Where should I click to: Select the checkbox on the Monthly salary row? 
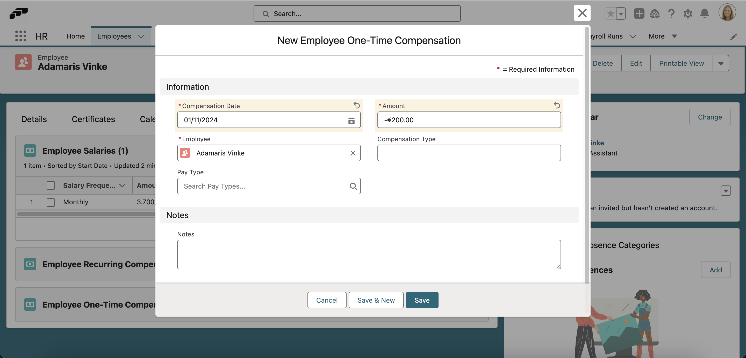[51, 202]
